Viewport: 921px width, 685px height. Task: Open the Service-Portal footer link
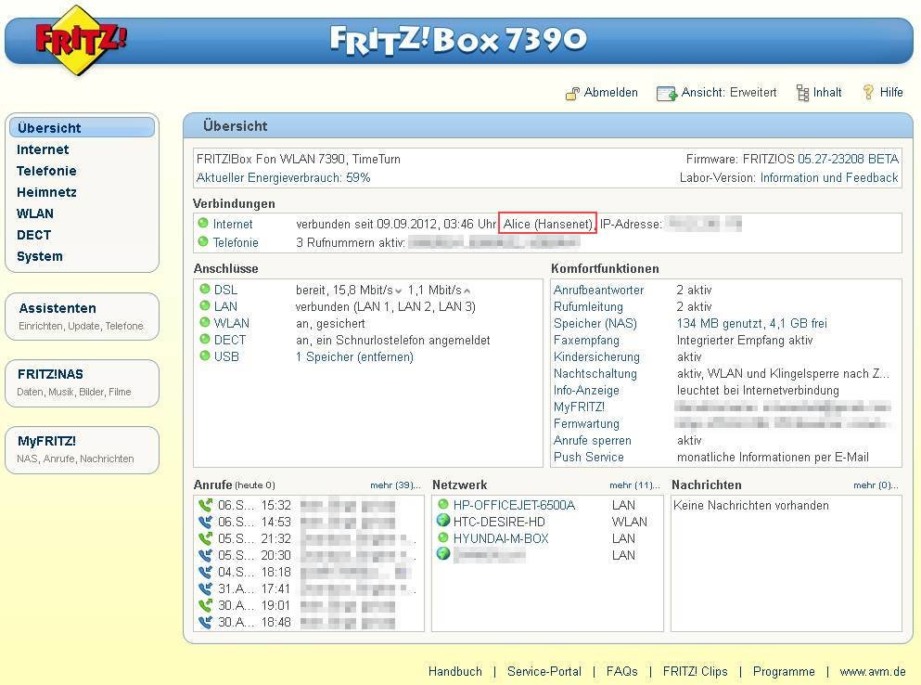[x=544, y=671]
